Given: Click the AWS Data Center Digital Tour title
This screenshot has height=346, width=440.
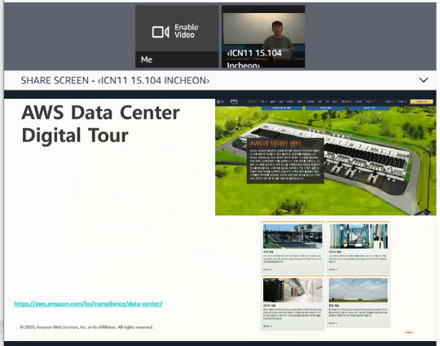Looking at the screenshot, I should click(x=100, y=124).
